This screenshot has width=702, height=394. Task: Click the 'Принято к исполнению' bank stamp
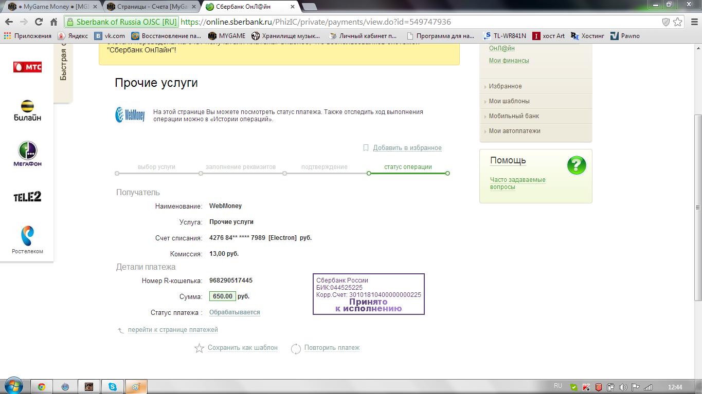pos(369,294)
